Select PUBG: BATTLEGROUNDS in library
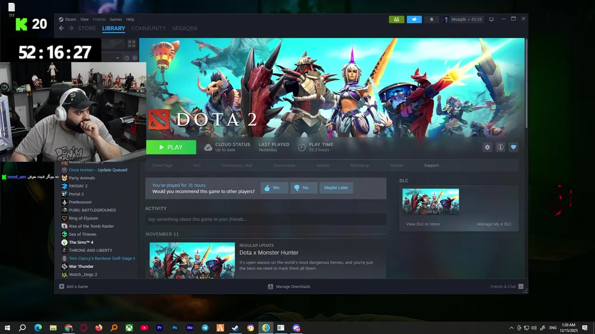The height and width of the screenshot is (334, 595). pyautogui.click(x=93, y=210)
